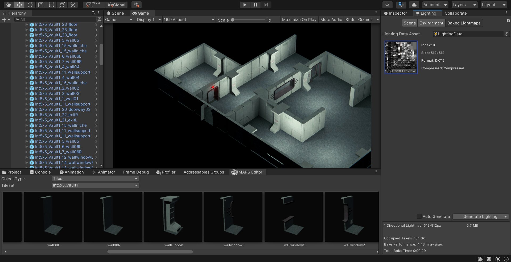Open Hierarchy panel options menu
Image resolution: width=511 pixels, height=262 pixels.
point(99,13)
